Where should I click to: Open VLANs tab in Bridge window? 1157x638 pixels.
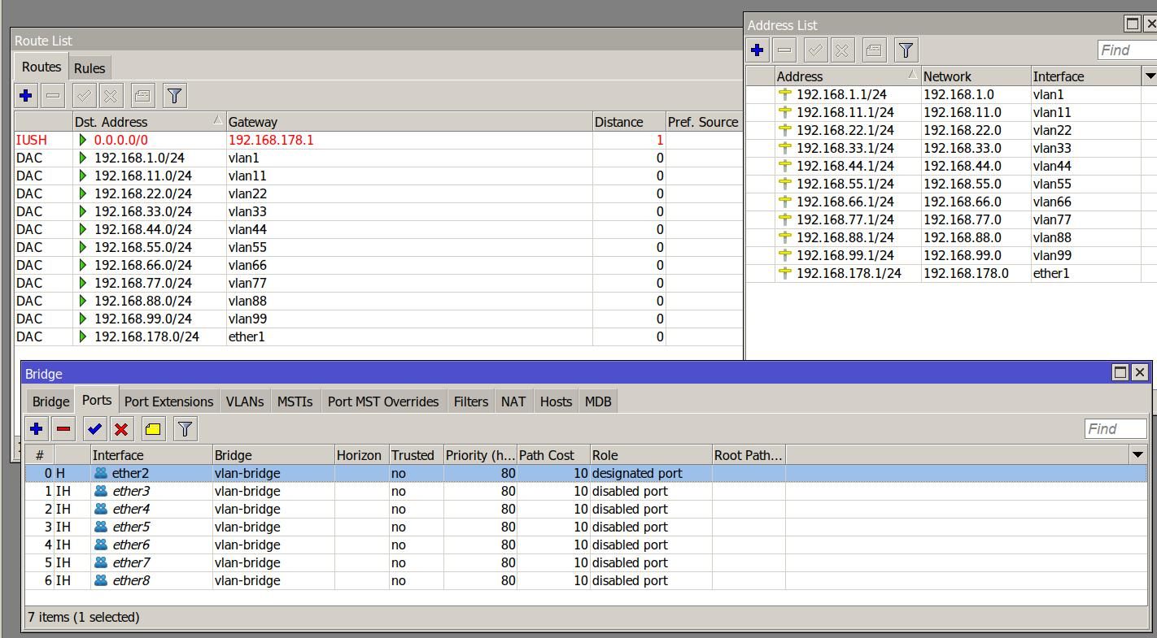[245, 401]
